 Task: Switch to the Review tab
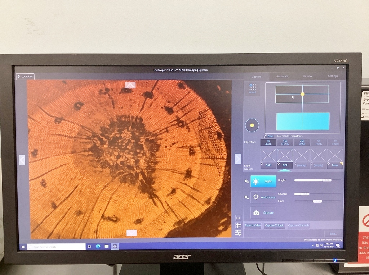pyautogui.click(x=307, y=76)
